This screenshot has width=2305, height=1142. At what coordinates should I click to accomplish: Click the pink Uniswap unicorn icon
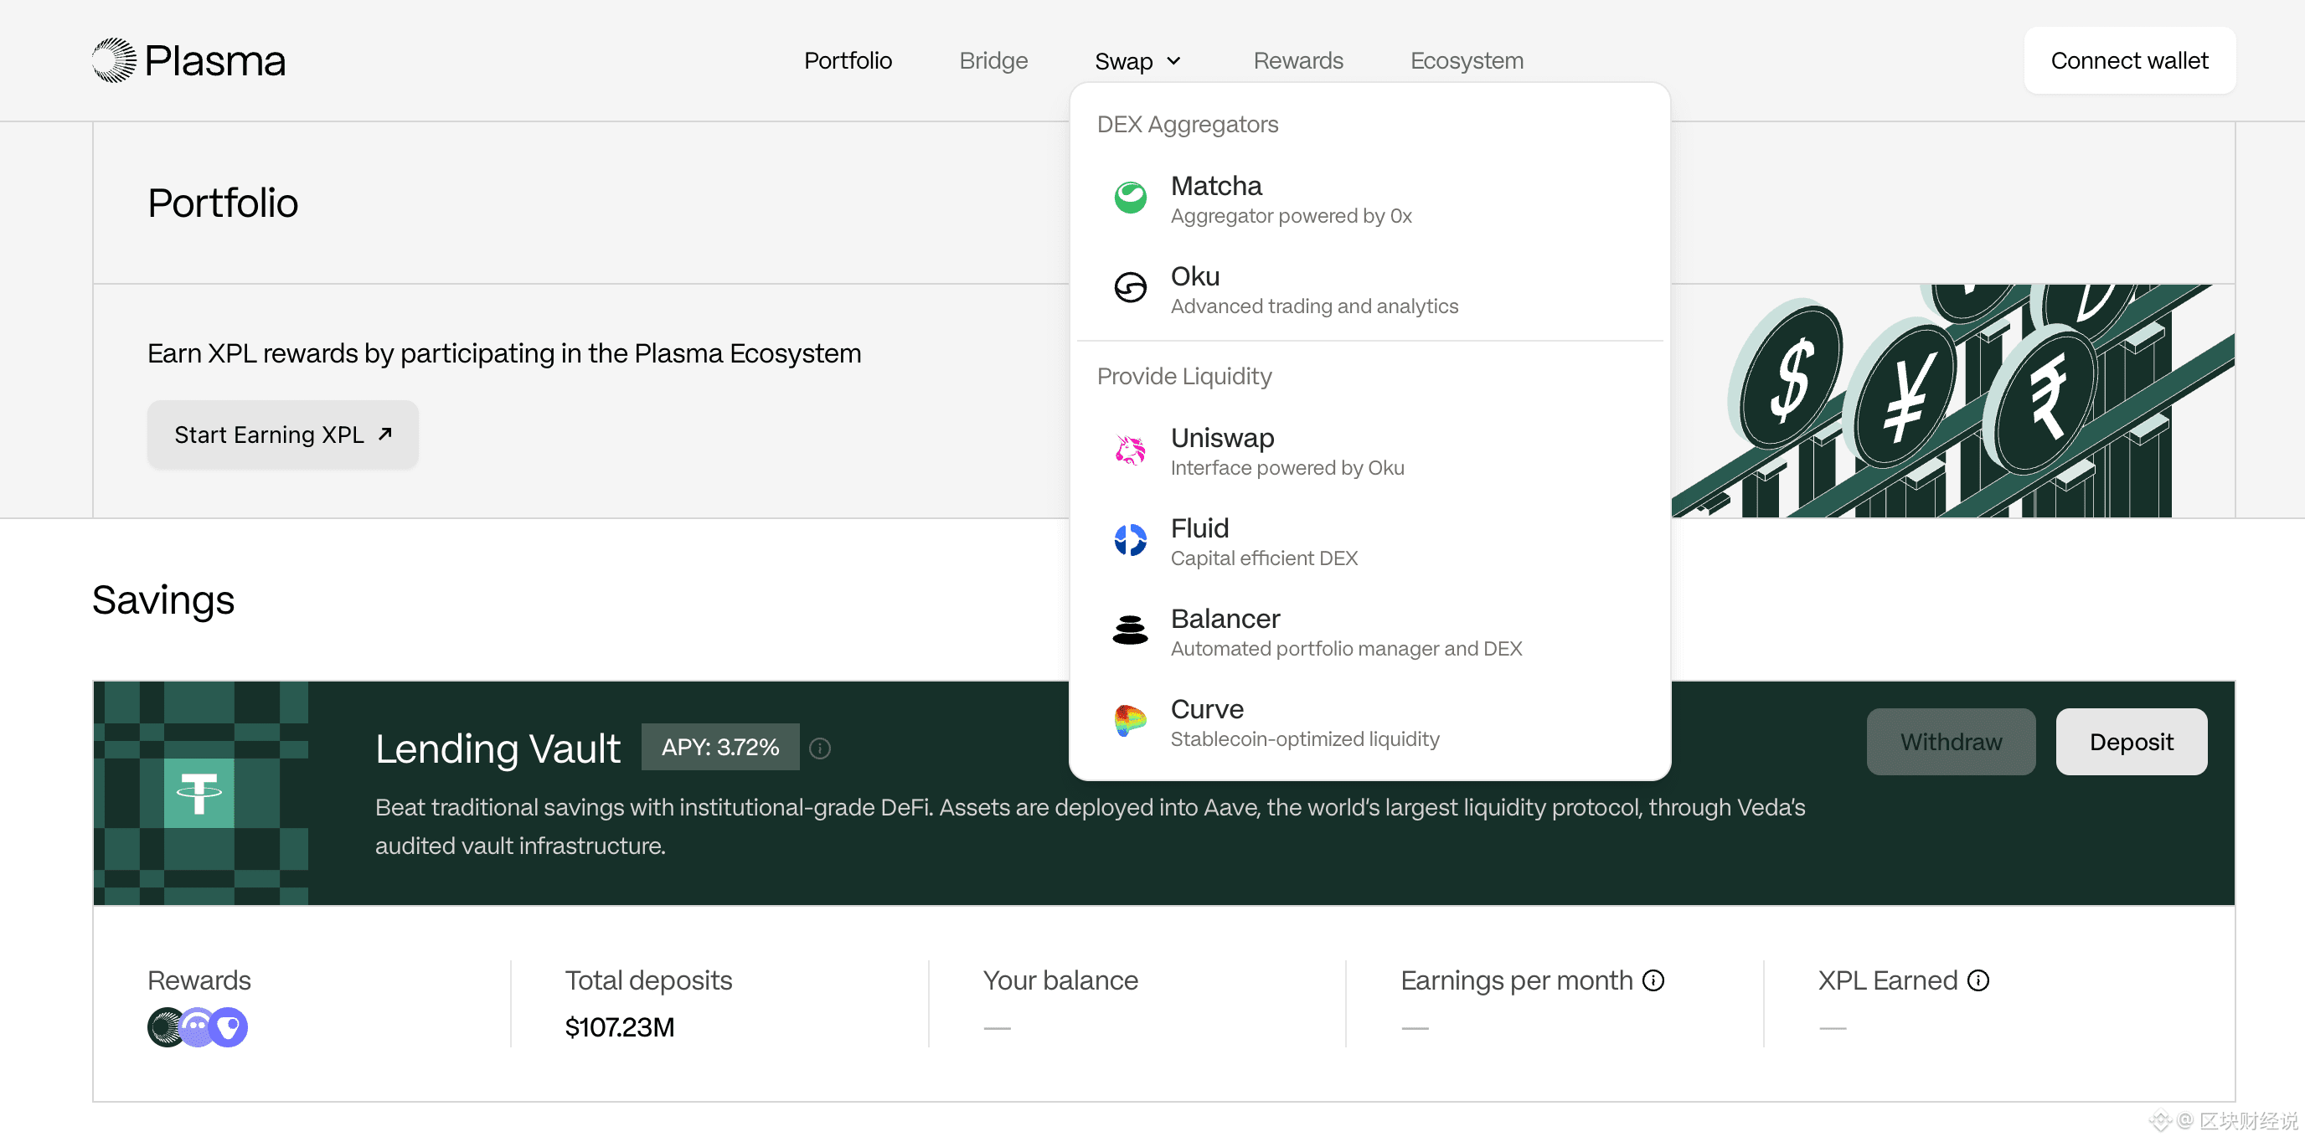point(1130,450)
